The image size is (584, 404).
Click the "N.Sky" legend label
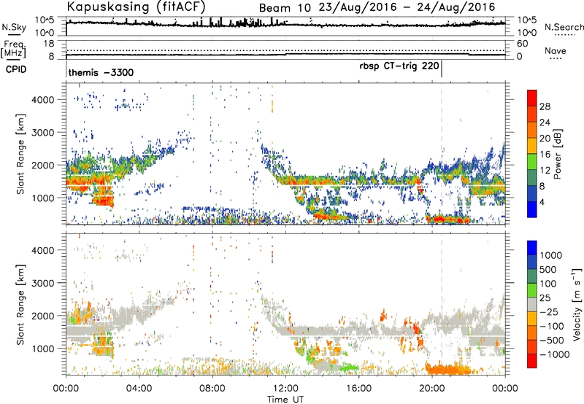(14, 27)
